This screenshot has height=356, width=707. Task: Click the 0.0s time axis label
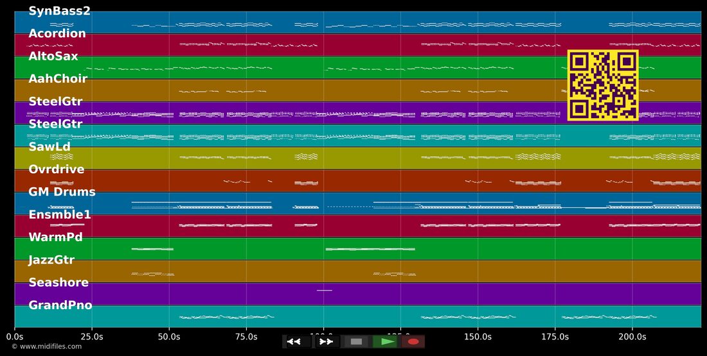15,336
